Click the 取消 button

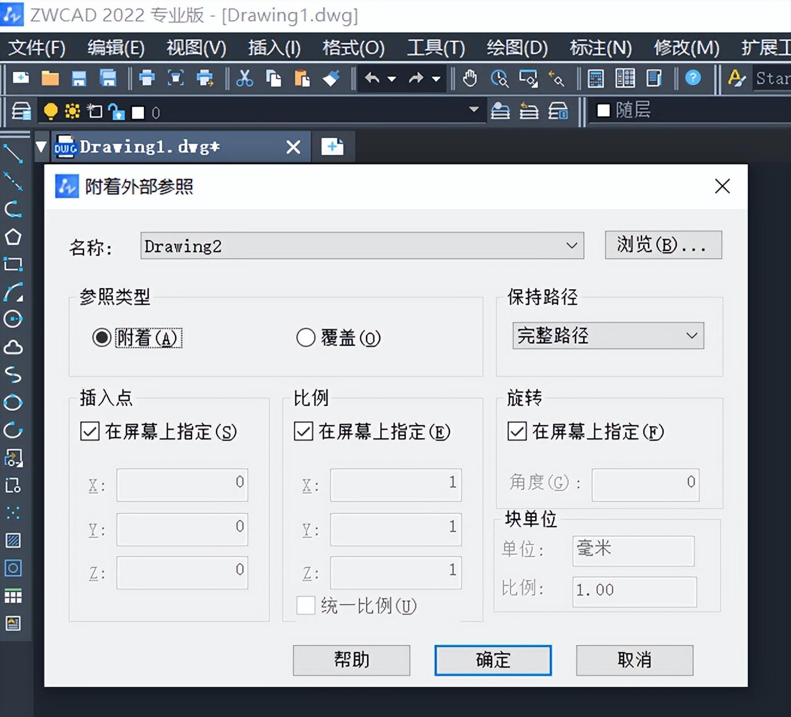tap(634, 660)
